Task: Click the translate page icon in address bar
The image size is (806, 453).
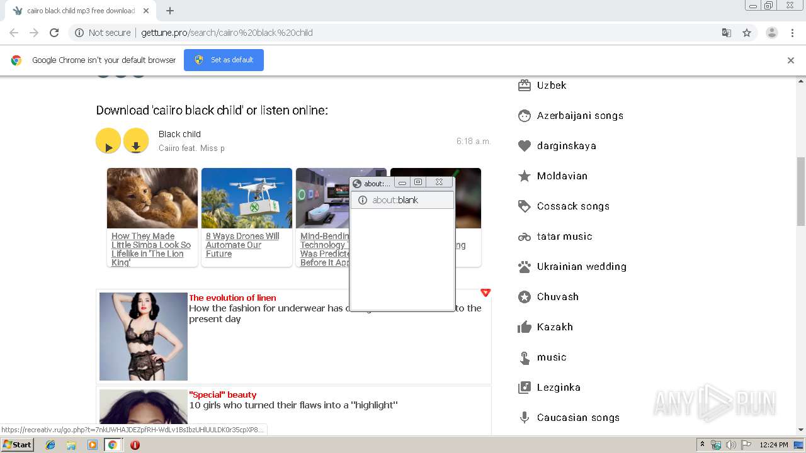Action: [x=726, y=33]
